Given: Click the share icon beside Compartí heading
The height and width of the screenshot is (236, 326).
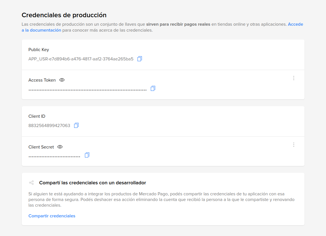Looking at the screenshot, I should point(31,183).
